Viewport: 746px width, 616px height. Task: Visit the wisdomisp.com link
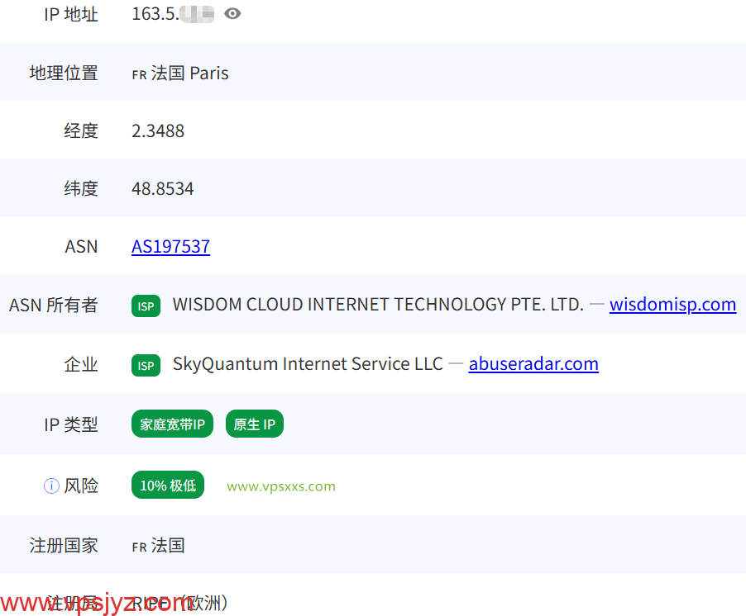(672, 305)
